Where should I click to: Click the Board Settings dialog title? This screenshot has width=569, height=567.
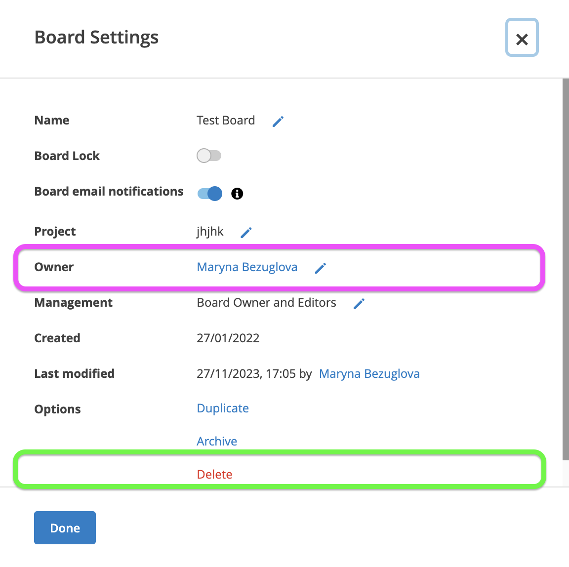pos(96,38)
